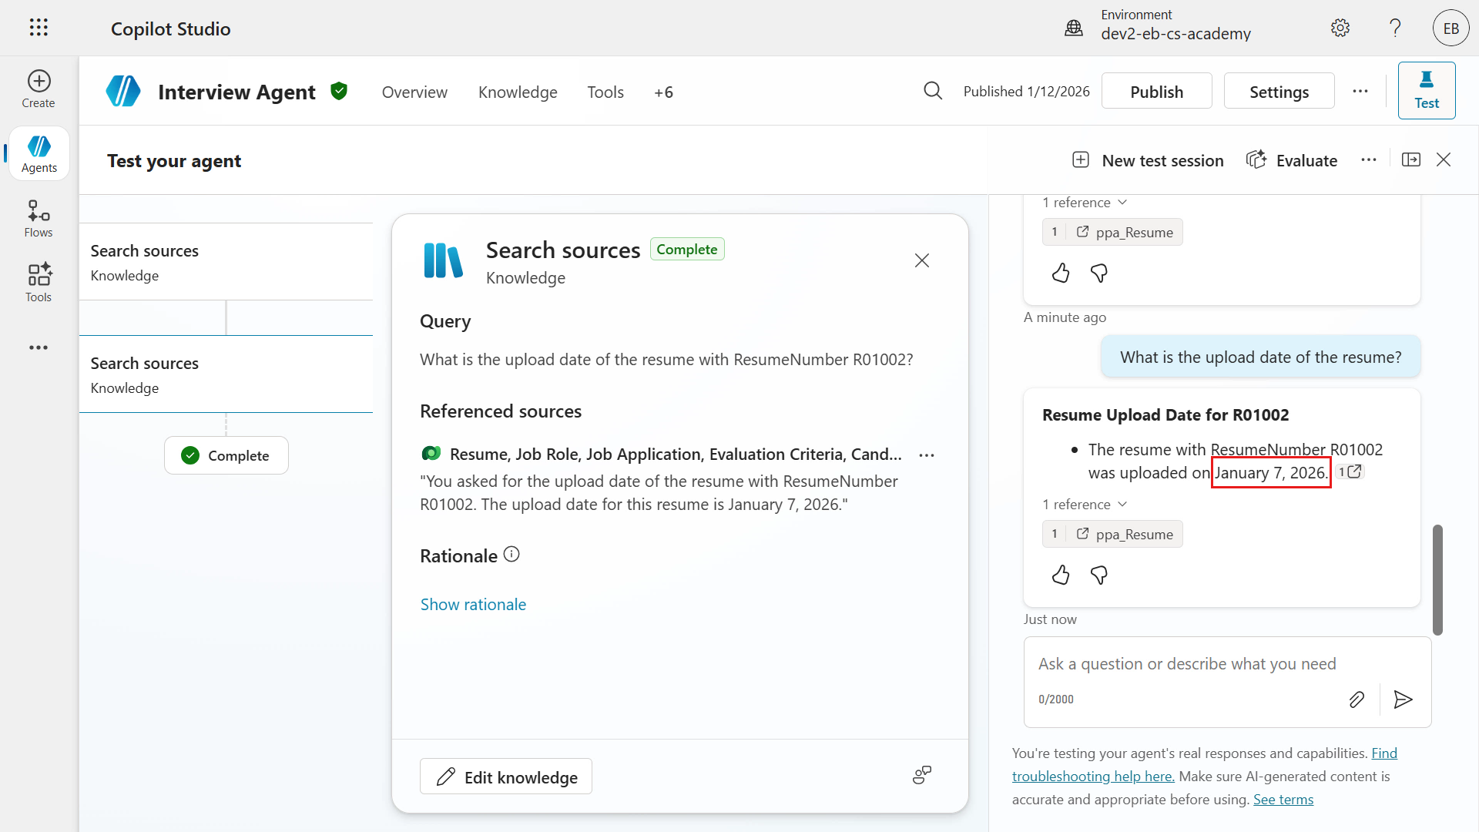Click the attach file paperclip icon
Viewport: 1479px width, 832px height.
click(x=1357, y=699)
